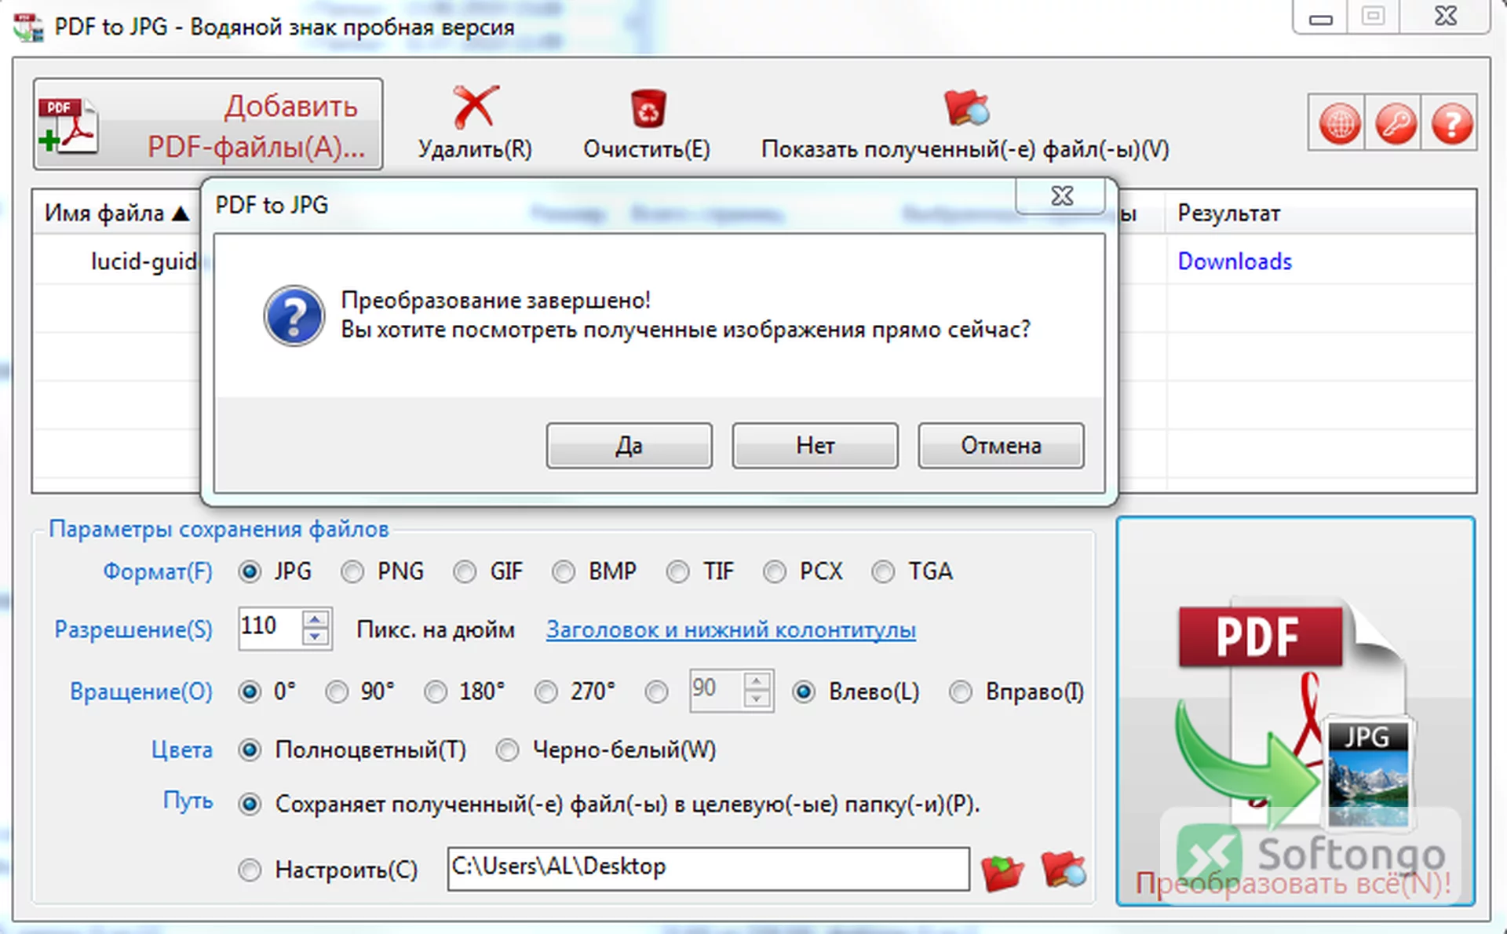Image resolution: width=1507 pixels, height=934 pixels.
Task: Click the Отмена button
Action: pos(1001,446)
